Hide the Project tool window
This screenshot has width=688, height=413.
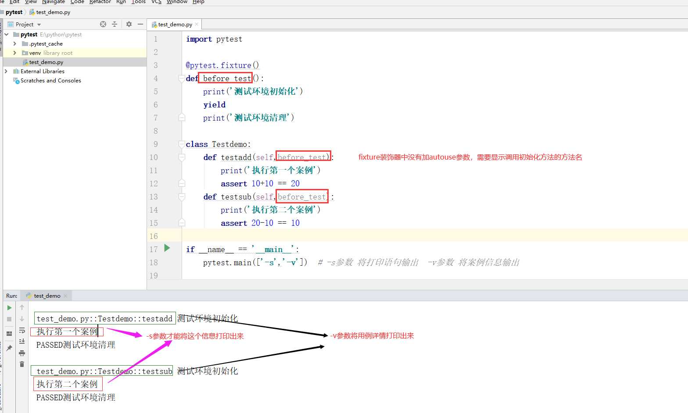point(140,24)
